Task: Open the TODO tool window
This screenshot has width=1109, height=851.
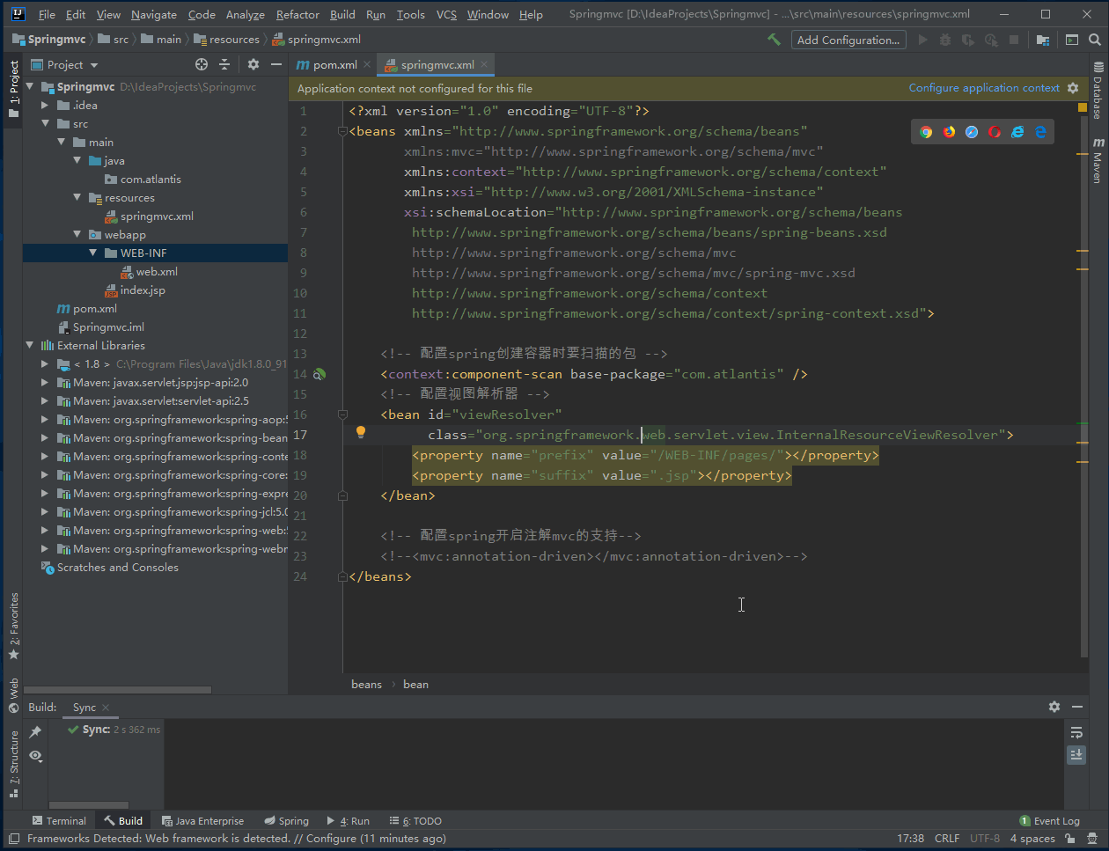Action: [x=415, y=820]
